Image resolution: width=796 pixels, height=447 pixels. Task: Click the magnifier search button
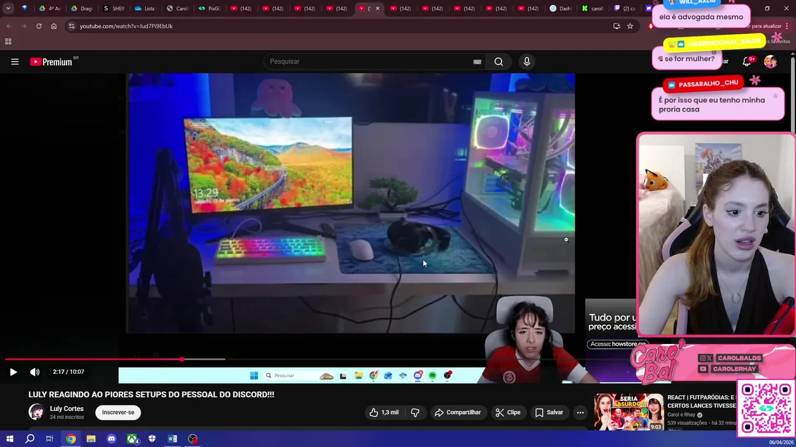[x=499, y=61]
